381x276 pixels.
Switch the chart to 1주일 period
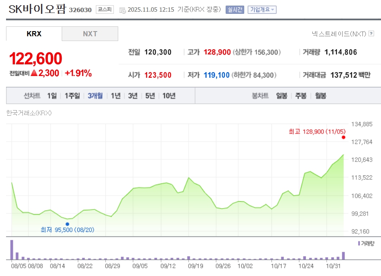tap(72, 96)
